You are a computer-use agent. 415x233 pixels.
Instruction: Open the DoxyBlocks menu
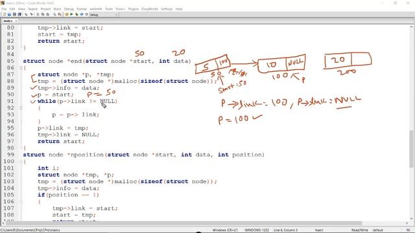pyautogui.click(x=150, y=9)
